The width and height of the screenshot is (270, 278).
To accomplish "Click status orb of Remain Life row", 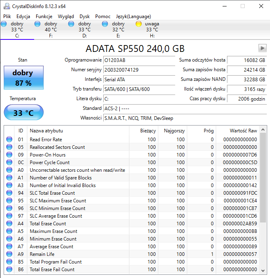I will (x=9, y=254).
